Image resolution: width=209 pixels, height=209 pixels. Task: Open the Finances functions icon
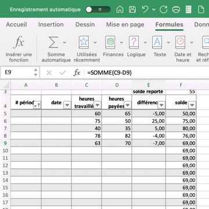(110, 42)
